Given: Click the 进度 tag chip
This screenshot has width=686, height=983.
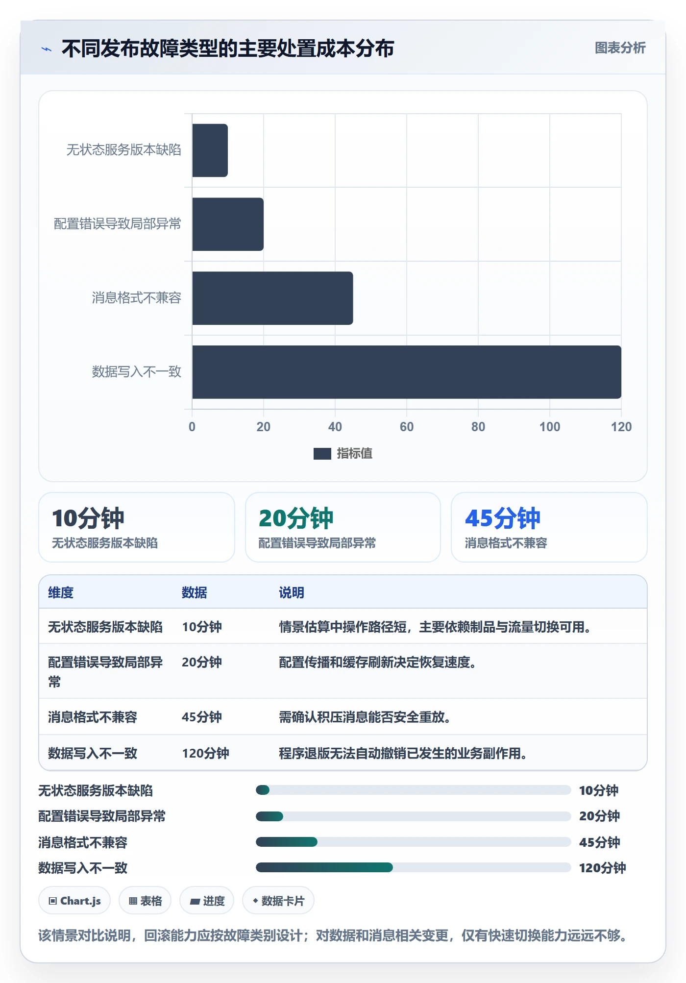Looking at the screenshot, I should pyautogui.click(x=207, y=901).
